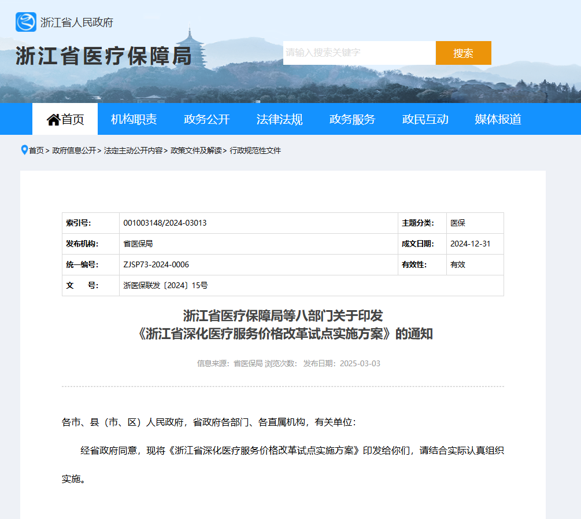
Task: Click the 法定主动公开内容 breadcrumb link
Action: point(132,150)
